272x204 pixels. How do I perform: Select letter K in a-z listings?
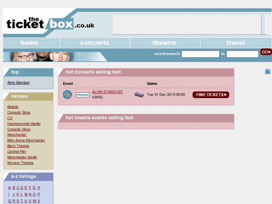pos(18,194)
